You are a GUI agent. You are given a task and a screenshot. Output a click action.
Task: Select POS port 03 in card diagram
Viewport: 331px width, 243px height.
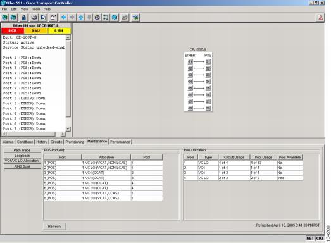pos(208,75)
